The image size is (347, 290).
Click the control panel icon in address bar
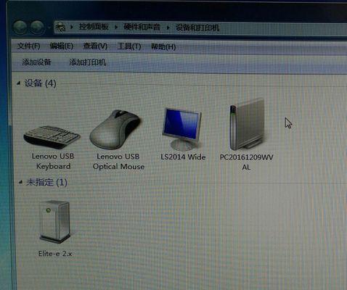tap(60, 27)
